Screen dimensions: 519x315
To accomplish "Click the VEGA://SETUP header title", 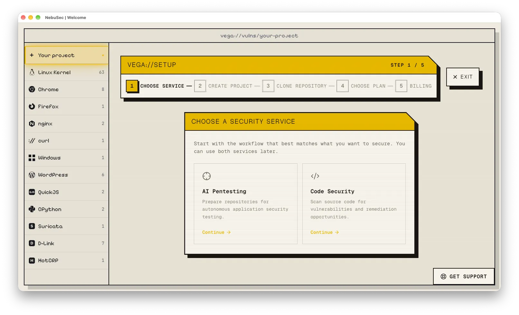I will pos(152,65).
